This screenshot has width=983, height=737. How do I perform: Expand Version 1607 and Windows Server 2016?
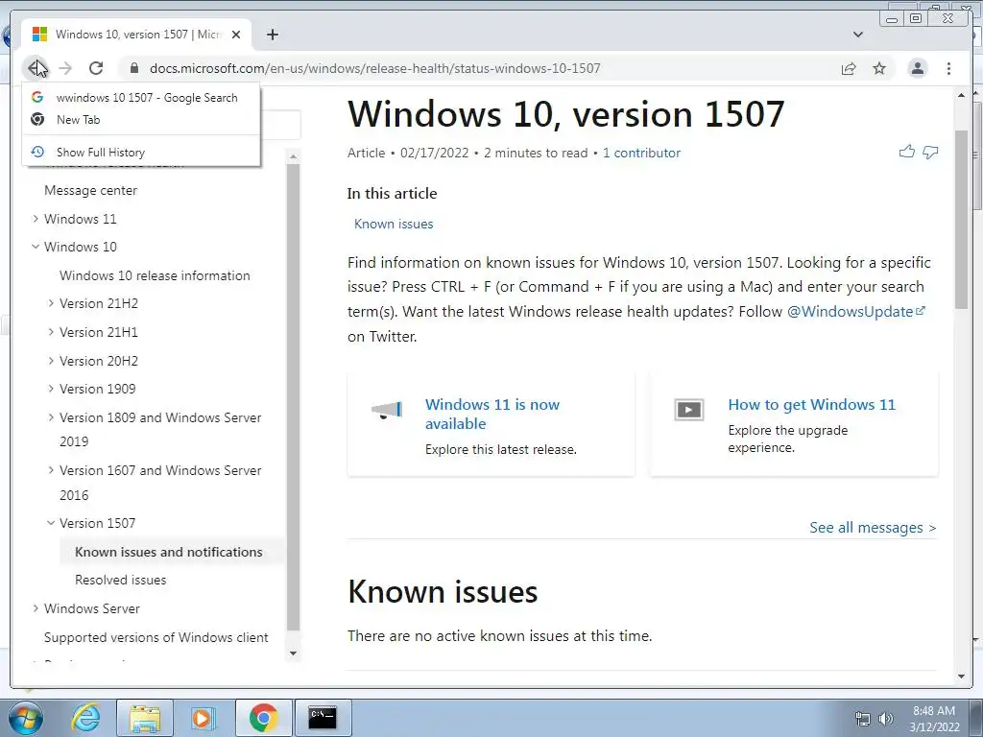(51, 470)
